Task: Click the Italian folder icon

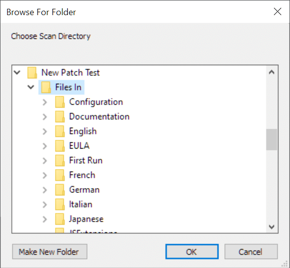Action: click(60, 204)
